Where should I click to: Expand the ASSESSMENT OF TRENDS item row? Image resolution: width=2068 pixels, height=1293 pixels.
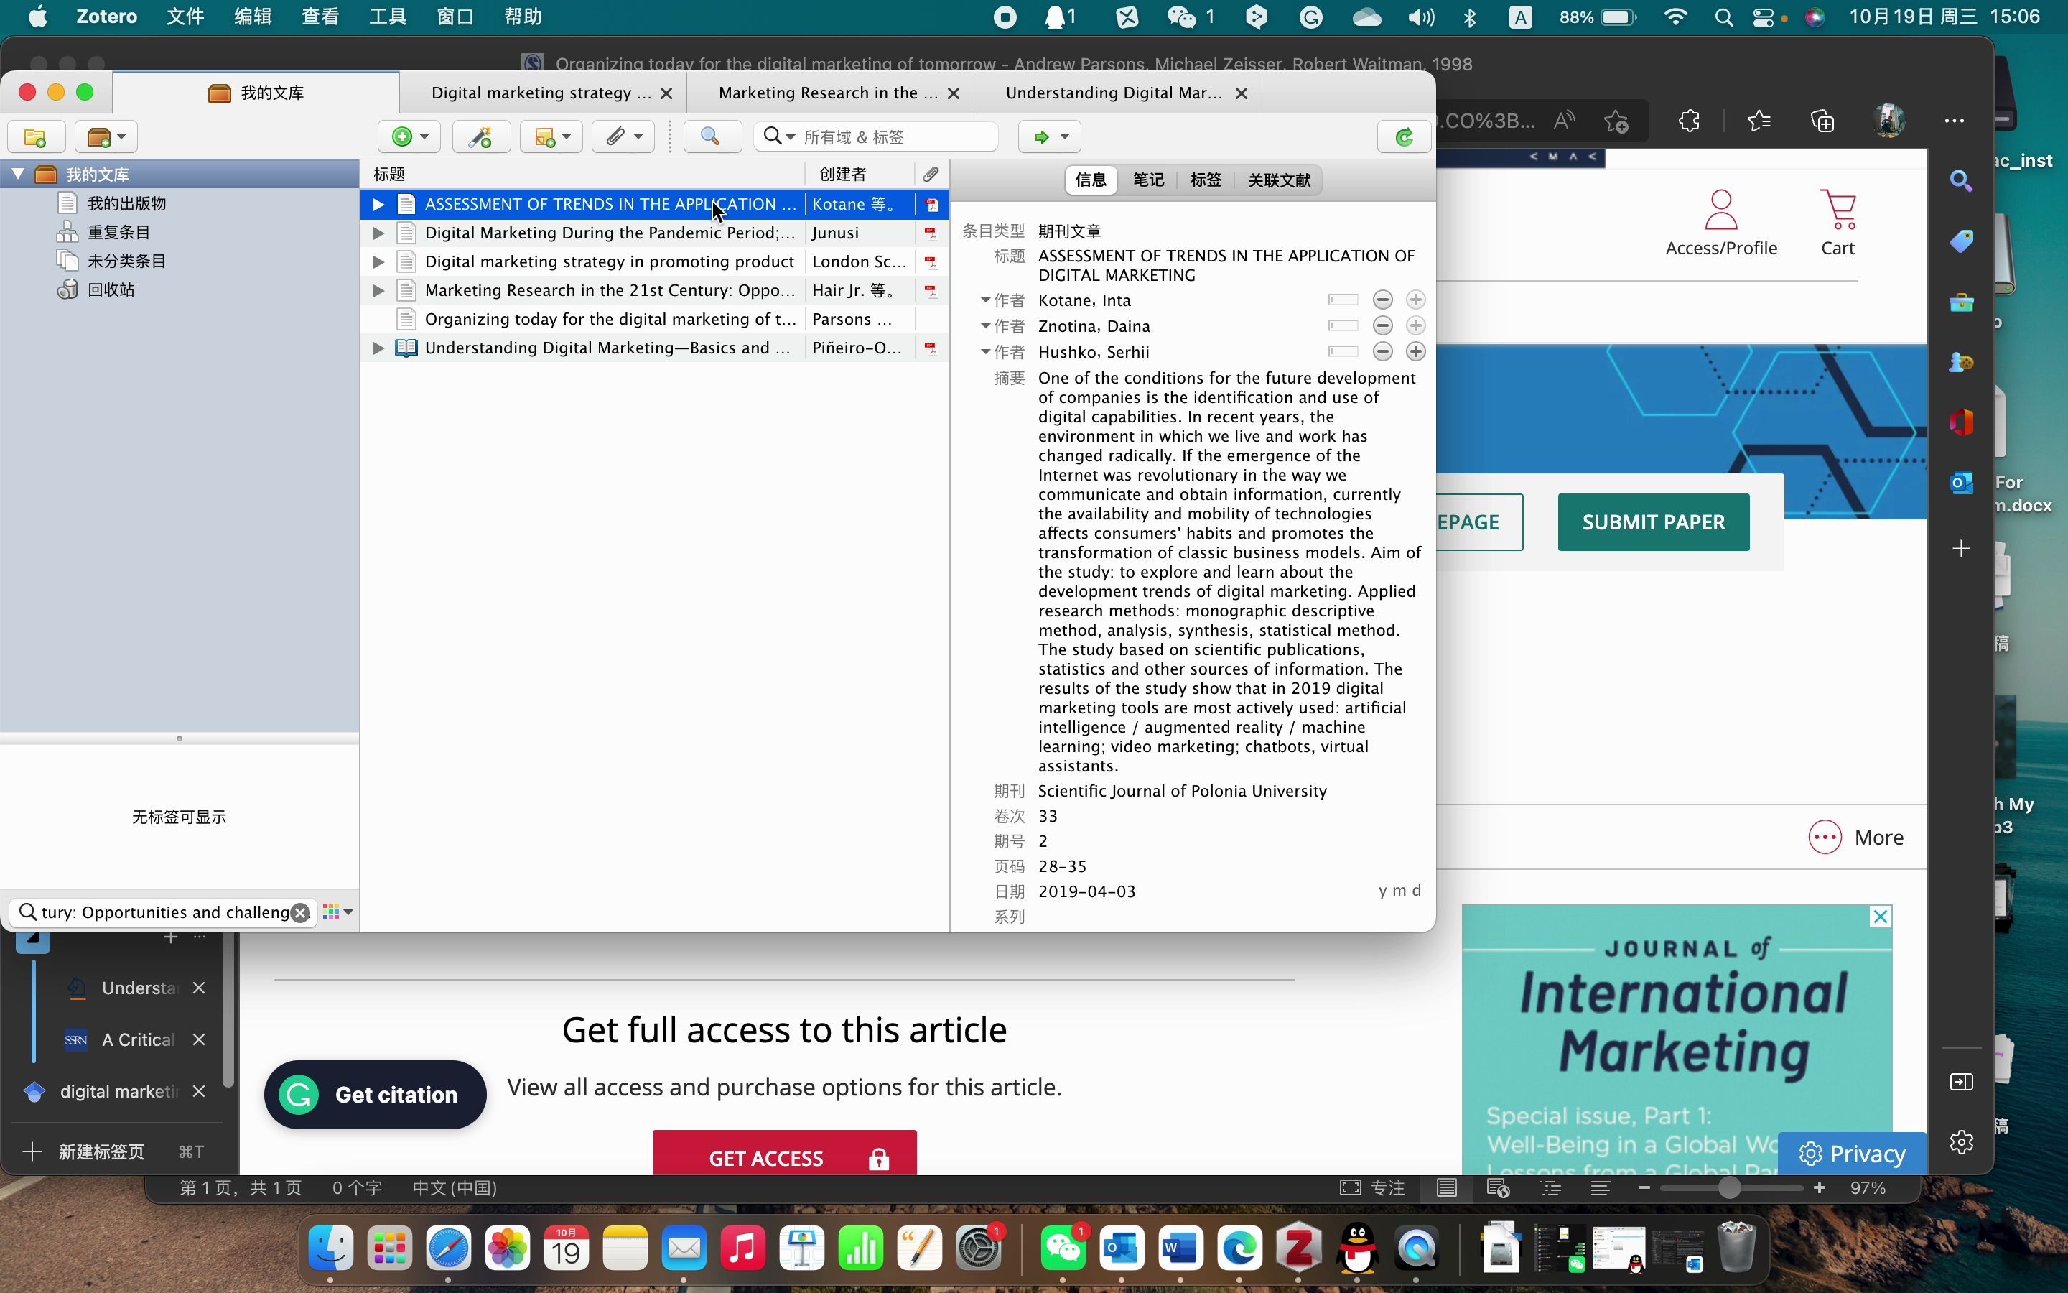pyautogui.click(x=378, y=205)
